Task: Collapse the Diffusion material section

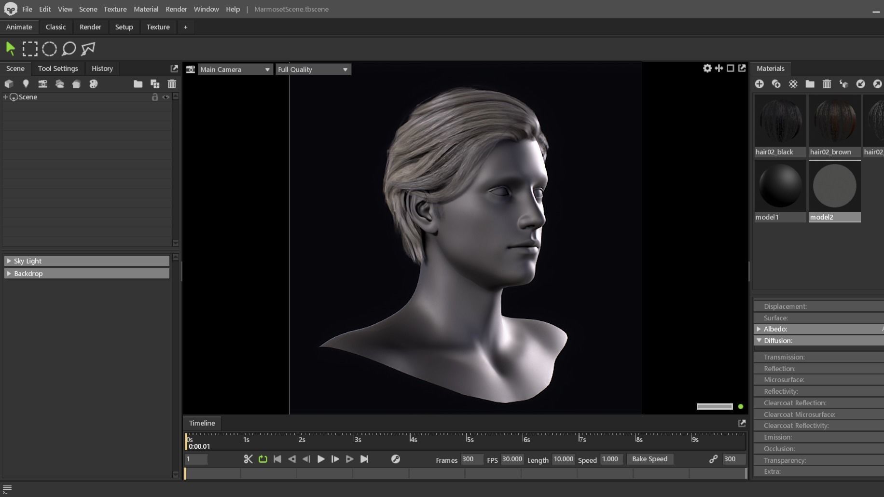Action: click(759, 341)
